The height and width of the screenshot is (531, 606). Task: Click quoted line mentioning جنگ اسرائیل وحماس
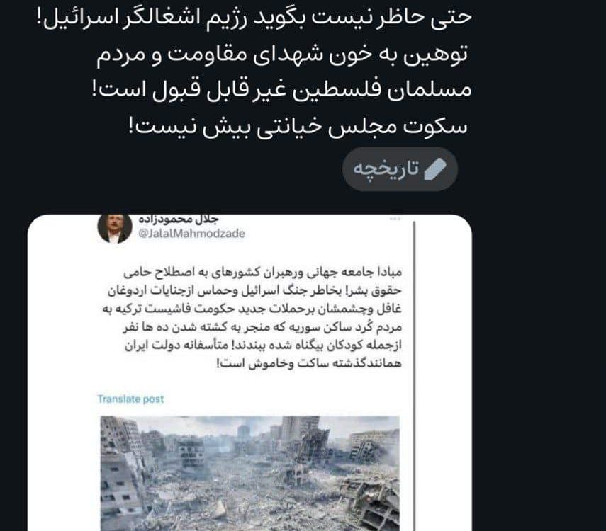(x=254, y=291)
